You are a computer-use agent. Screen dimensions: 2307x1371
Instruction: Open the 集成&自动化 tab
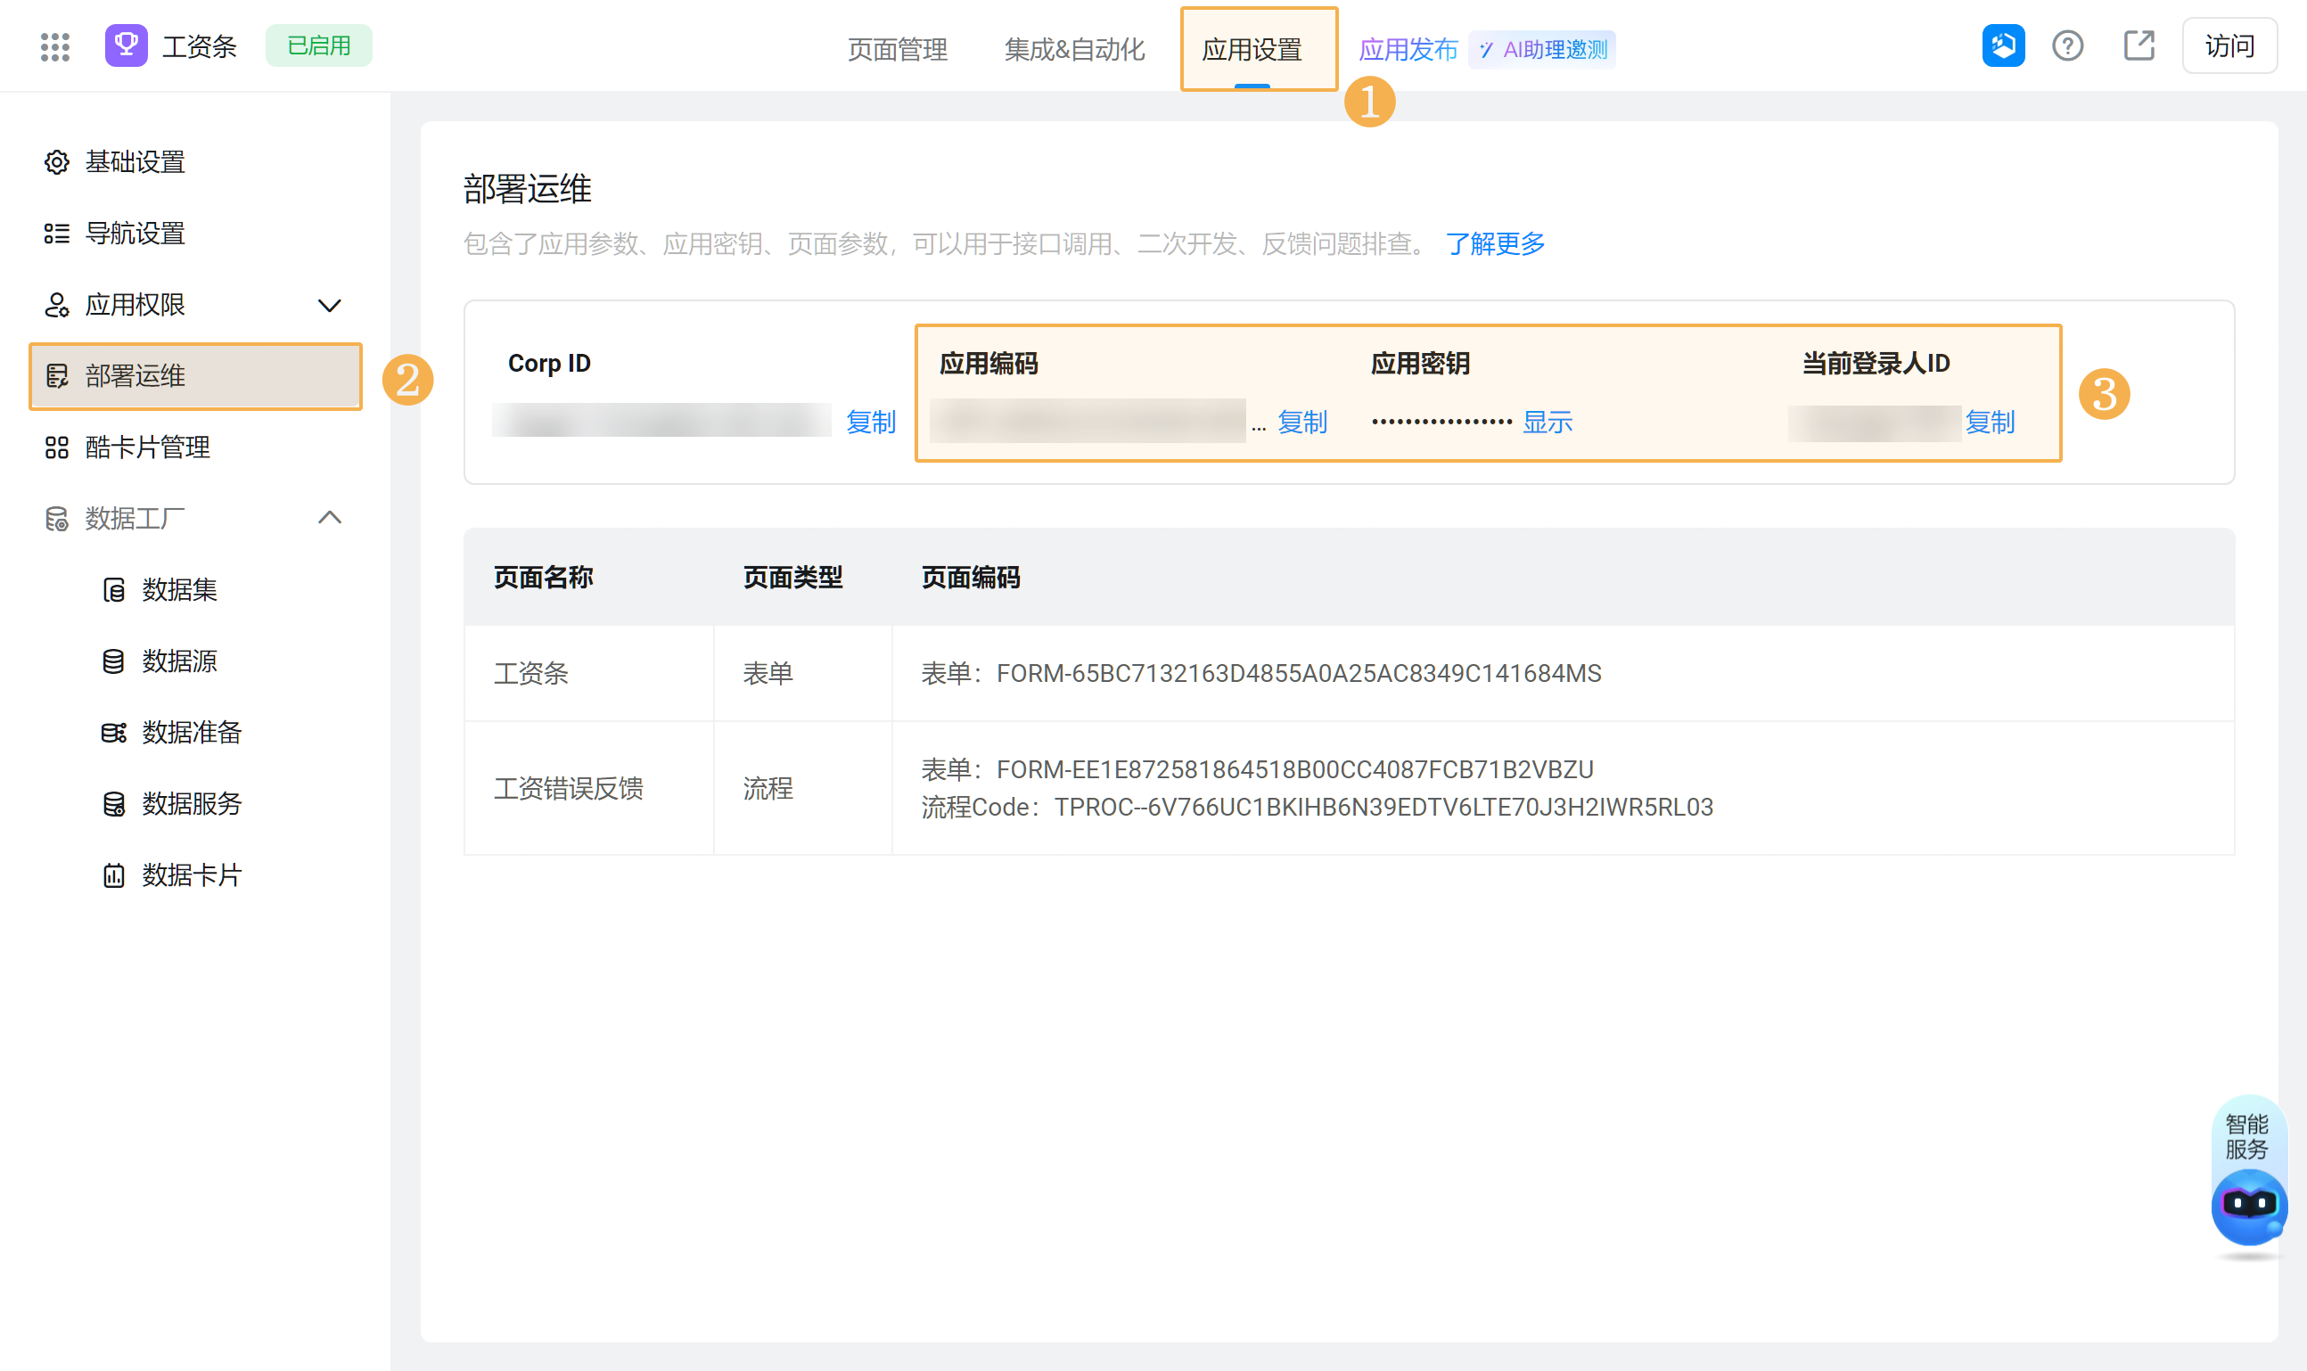(x=1074, y=49)
